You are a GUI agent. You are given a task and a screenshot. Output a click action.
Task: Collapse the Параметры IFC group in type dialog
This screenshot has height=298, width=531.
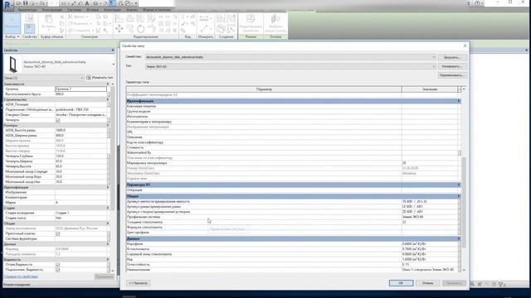click(459, 185)
